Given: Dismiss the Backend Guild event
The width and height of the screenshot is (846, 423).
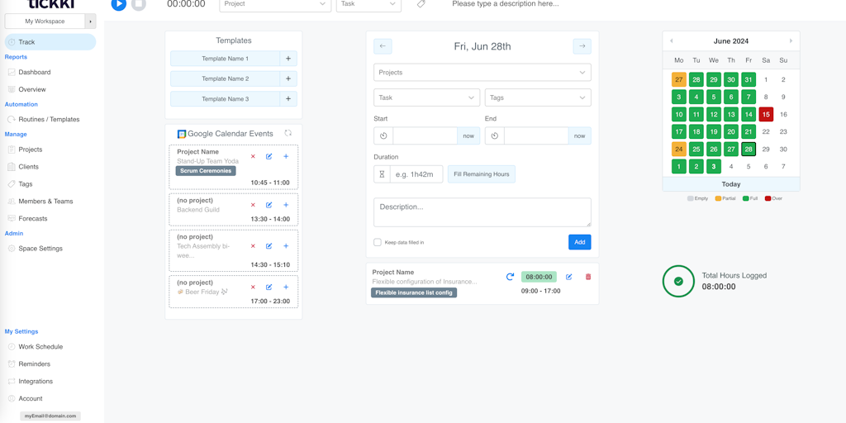Looking at the screenshot, I should (253, 205).
